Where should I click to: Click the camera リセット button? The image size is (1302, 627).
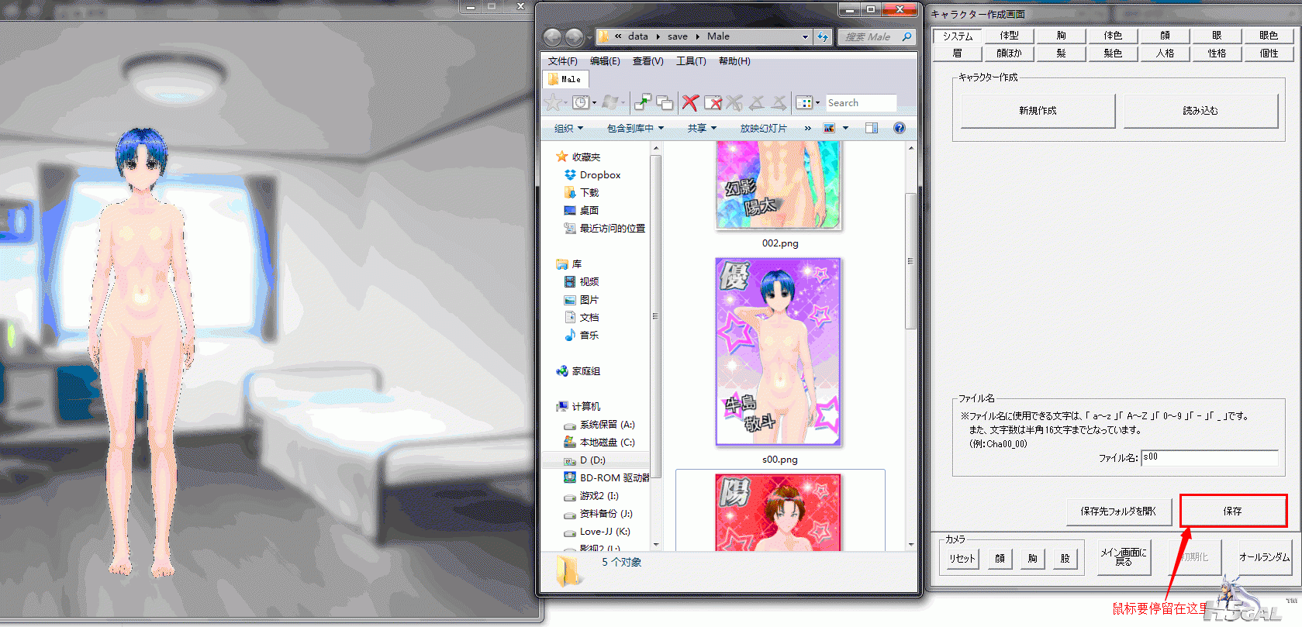coord(962,558)
